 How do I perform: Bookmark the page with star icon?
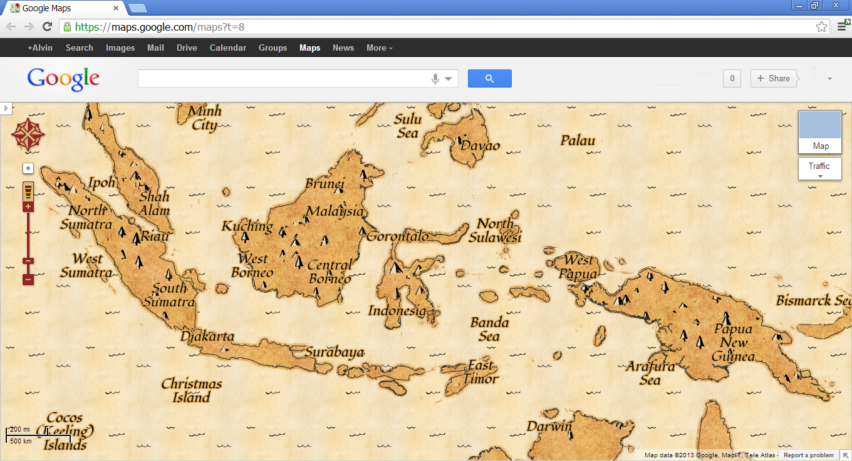click(821, 26)
